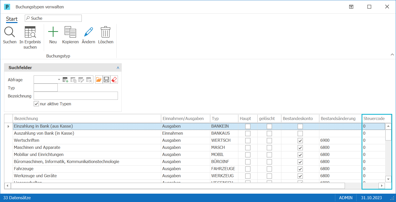
Task: Select the Mobiliar und Einrichtungen cell
Action: pos(87,155)
